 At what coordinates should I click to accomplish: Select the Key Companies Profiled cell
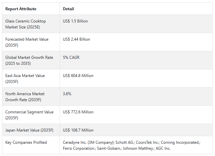(26, 142)
